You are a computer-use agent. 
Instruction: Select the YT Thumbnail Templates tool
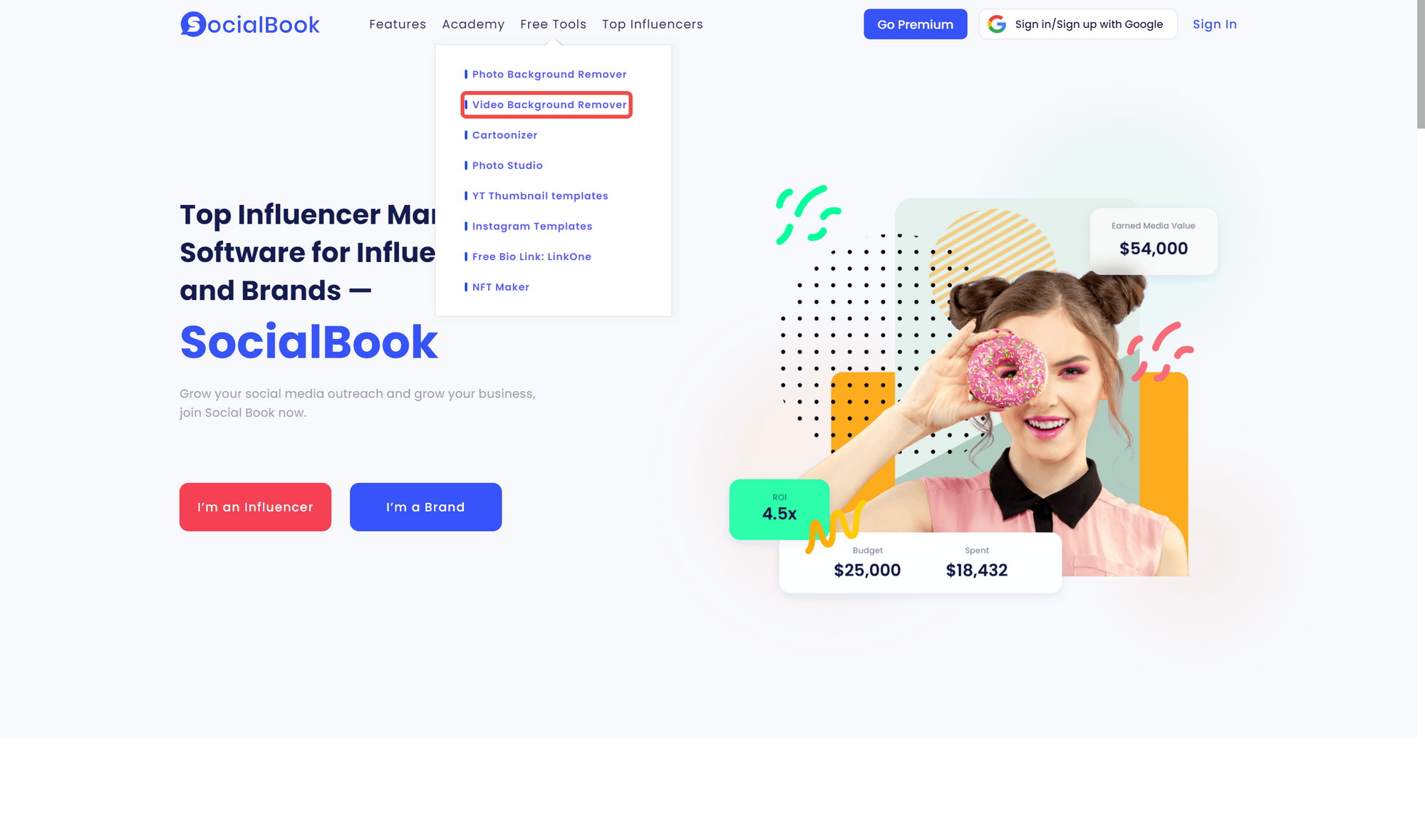tap(540, 195)
